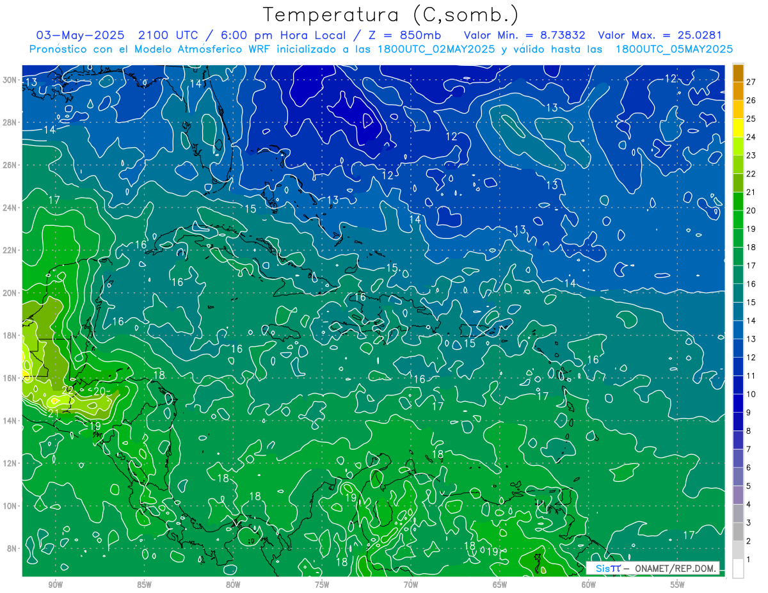The width and height of the screenshot is (768, 593).
Task: Click the darkest orange swatch above 27
Action: click(x=738, y=72)
